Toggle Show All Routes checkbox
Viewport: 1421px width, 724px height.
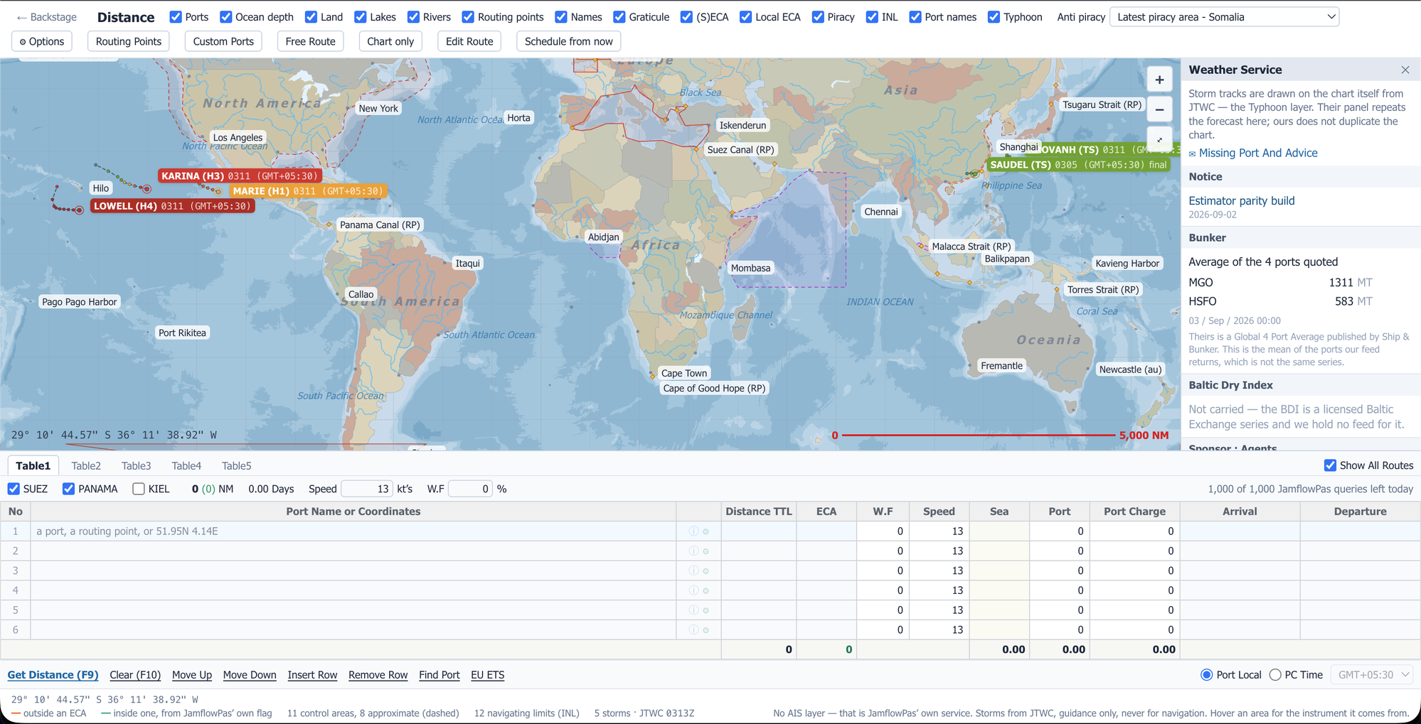click(1330, 465)
